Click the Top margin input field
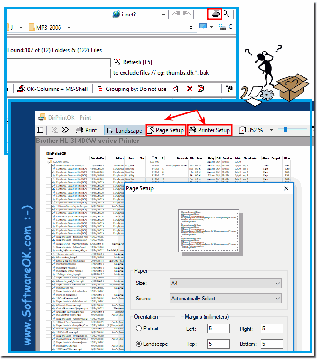This screenshot has height=359, width=317. 219,344
